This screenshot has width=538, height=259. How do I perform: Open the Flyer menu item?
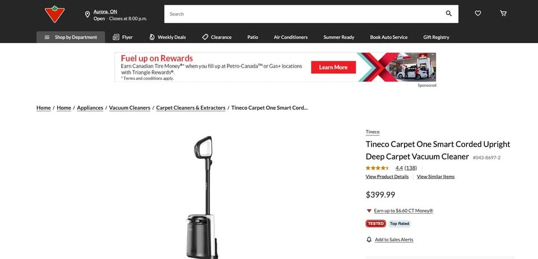click(x=123, y=37)
